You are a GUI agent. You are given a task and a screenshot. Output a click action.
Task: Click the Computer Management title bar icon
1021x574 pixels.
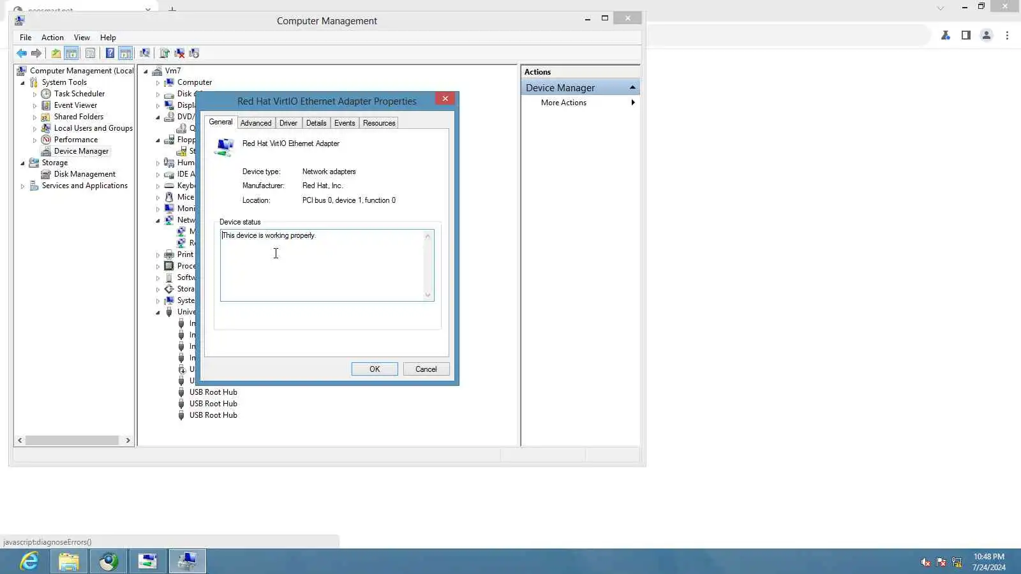click(20, 20)
